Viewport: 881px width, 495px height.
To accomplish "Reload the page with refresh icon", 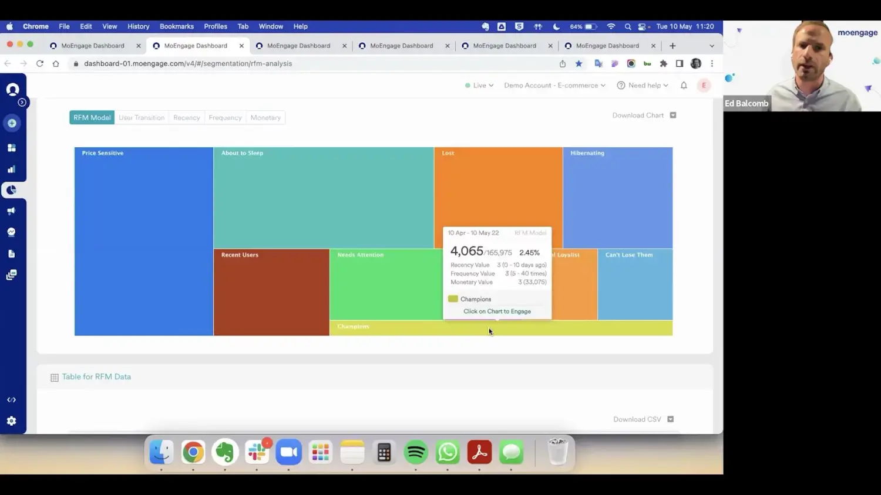I will pos(40,63).
